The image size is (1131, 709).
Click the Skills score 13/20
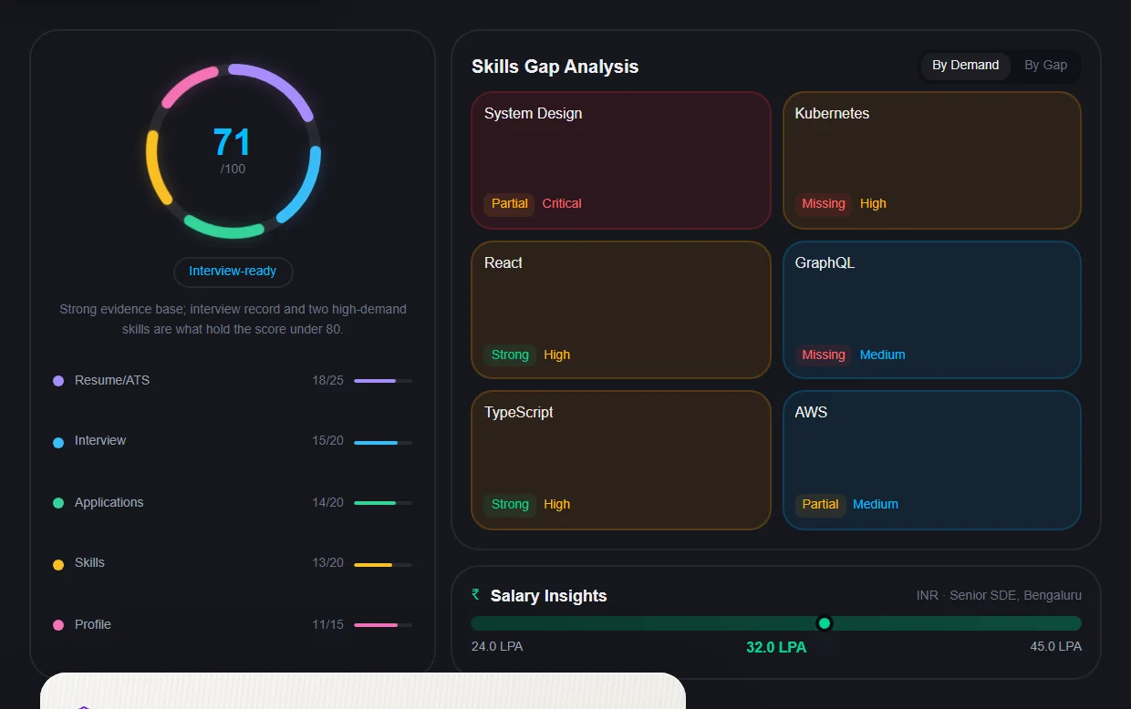327,562
